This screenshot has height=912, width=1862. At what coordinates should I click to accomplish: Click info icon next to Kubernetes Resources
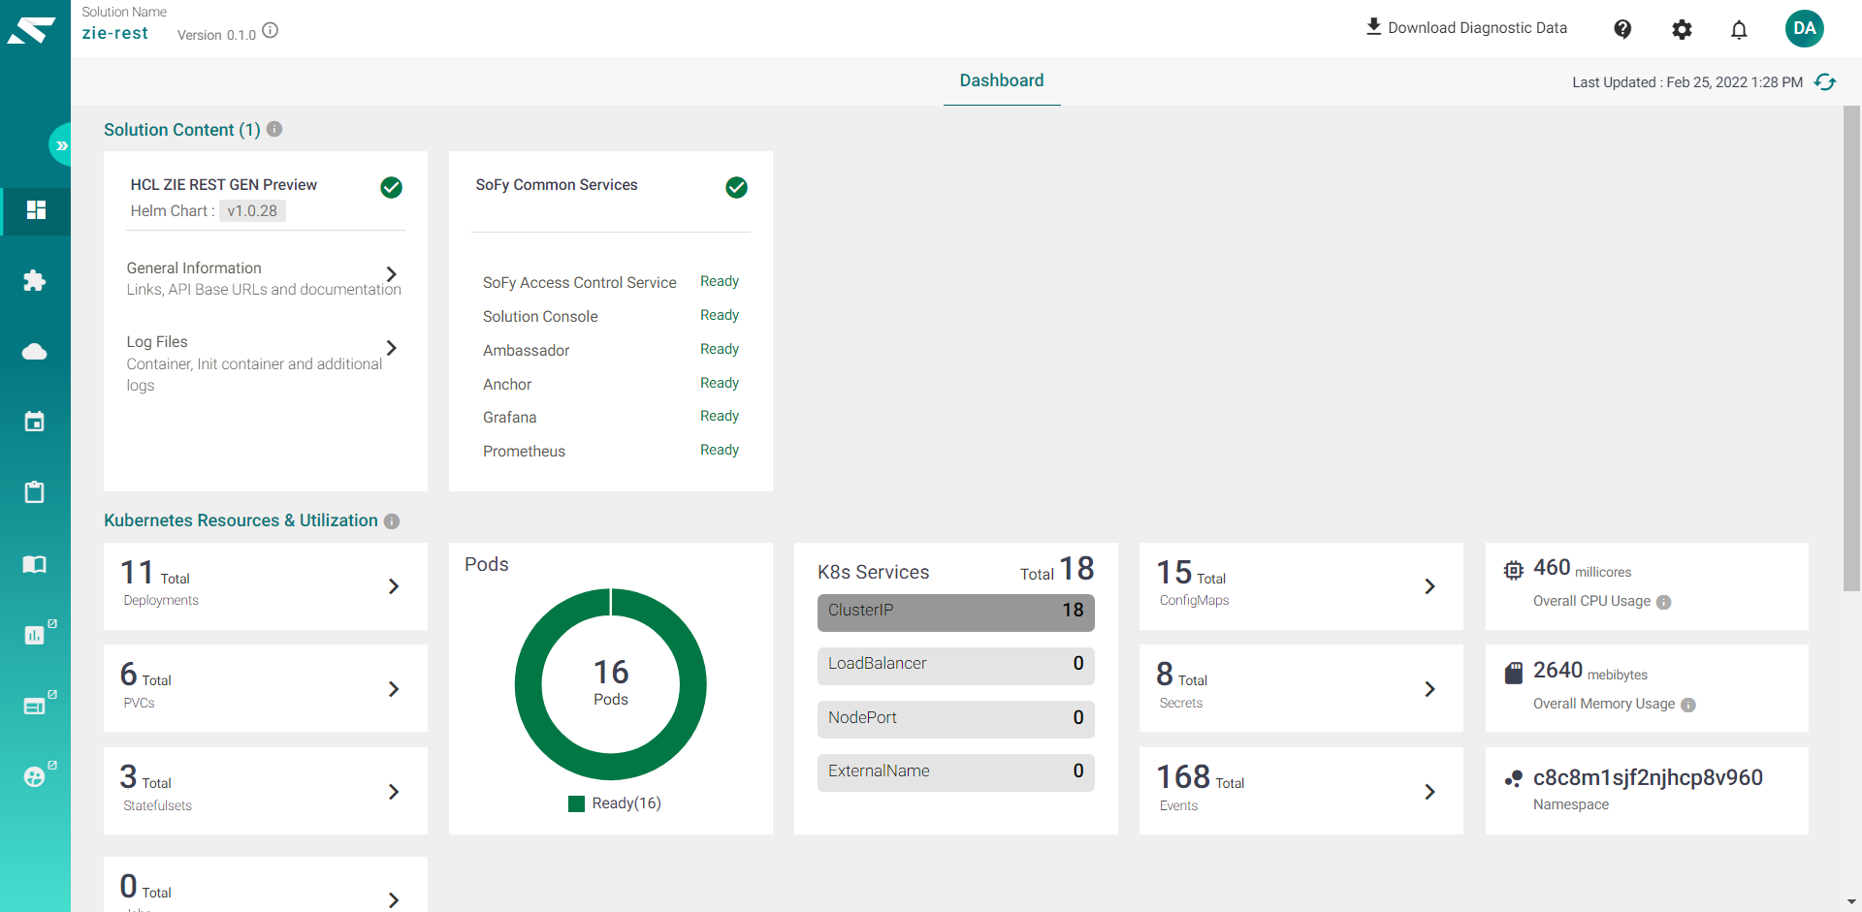tap(392, 521)
